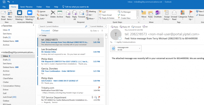Open the File menu
Image resolution: width=204 pixels, height=105 pixels.
4,7
